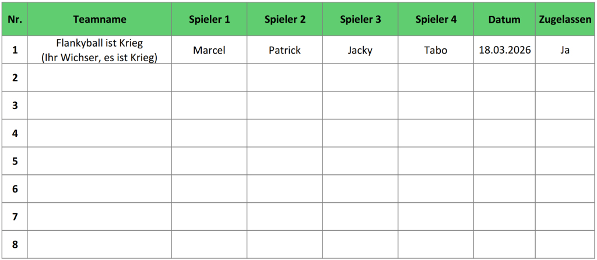
Task: Click the player name 'Patrick'
Action: (285, 50)
